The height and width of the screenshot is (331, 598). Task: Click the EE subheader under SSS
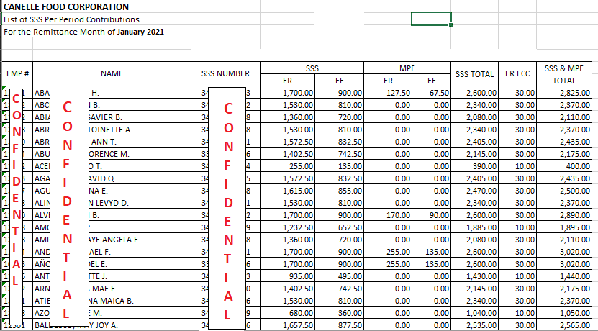point(339,80)
